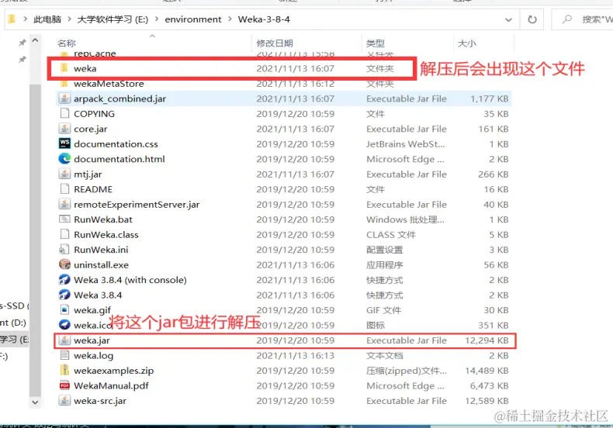613x428 pixels.
Task: Click the remoteExperimentServer.jar icon
Action: point(64,204)
